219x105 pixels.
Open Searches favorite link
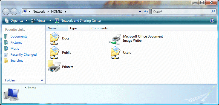17,61
